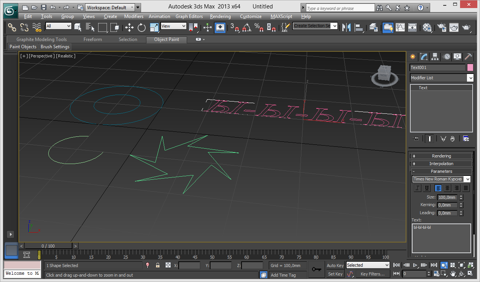Screen dimensions: 480x282
Task: Open the key mode Selected dropdown
Action: 368,265
